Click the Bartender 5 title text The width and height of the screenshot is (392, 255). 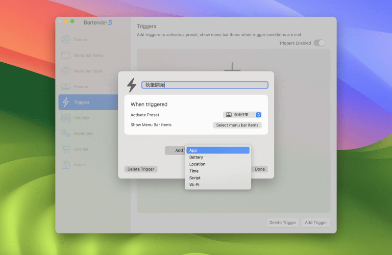click(98, 23)
